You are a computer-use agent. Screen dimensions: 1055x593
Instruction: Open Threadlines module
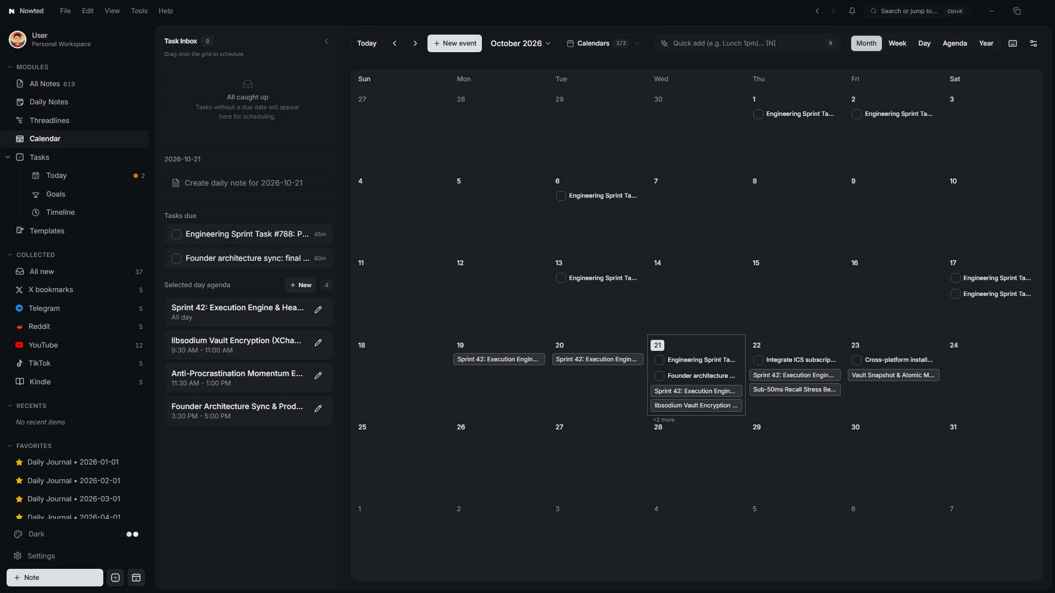[75, 120]
